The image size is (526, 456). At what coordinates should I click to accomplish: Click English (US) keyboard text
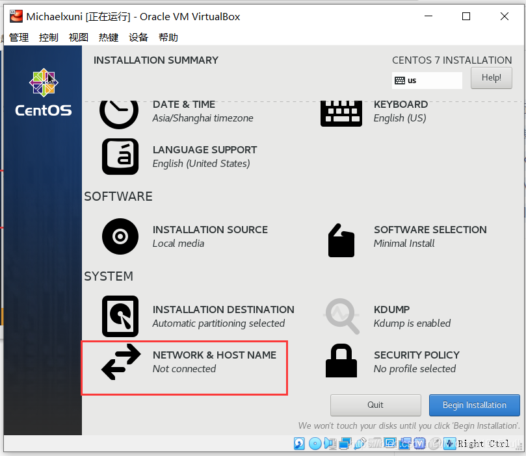click(400, 118)
